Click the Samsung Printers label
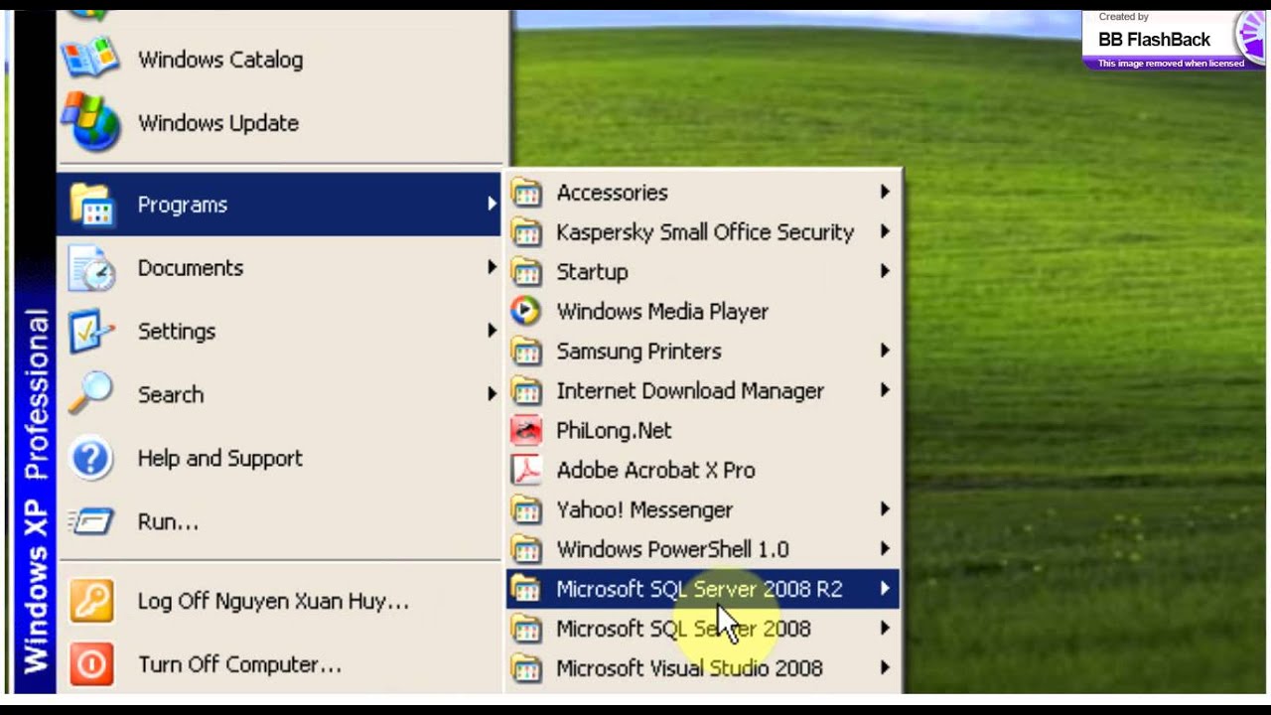Image resolution: width=1271 pixels, height=715 pixels. tap(638, 352)
